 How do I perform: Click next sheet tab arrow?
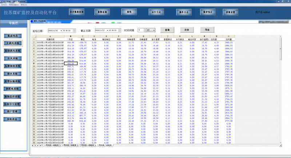pos(38,146)
